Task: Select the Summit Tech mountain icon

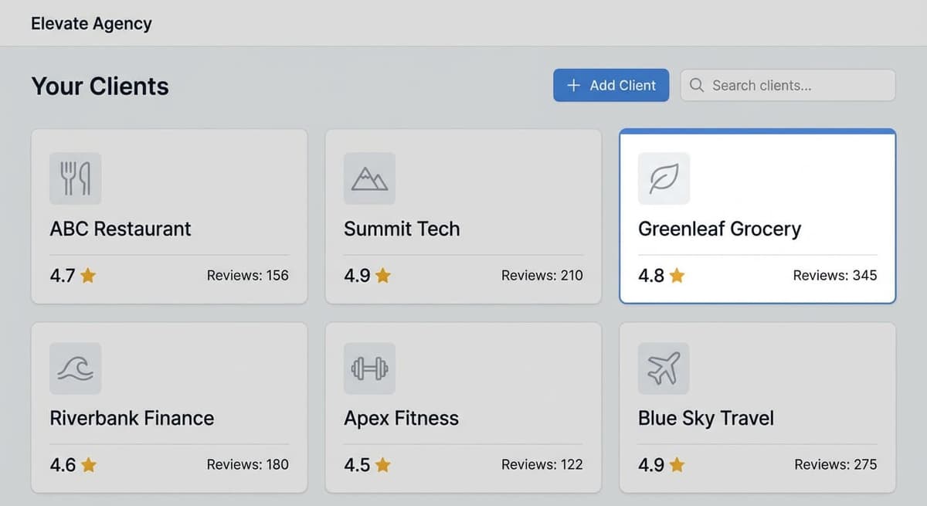Action: pyautogui.click(x=369, y=178)
